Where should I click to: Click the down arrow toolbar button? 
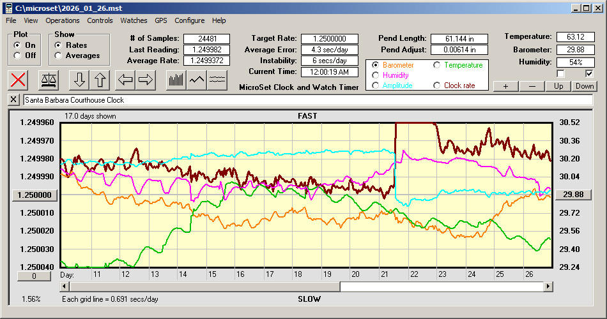point(79,80)
